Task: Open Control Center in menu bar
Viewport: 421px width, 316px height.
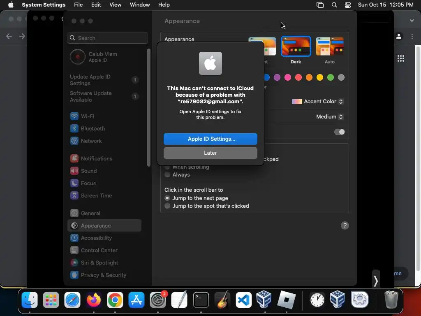Action: pos(348,5)
